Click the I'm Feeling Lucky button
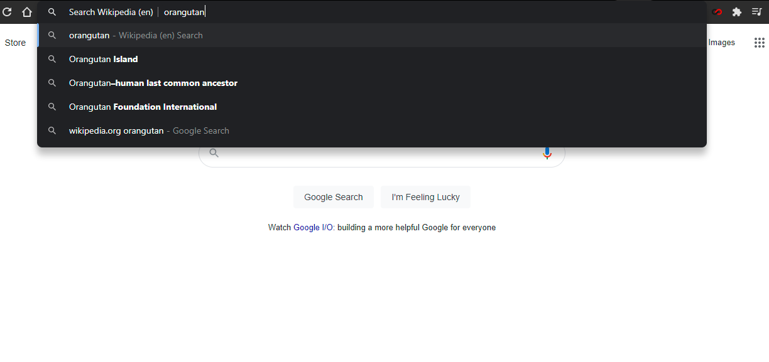Image resolution: width=769 pixels, height=362 pixels. pyautogui.click(x=425, y=197)
